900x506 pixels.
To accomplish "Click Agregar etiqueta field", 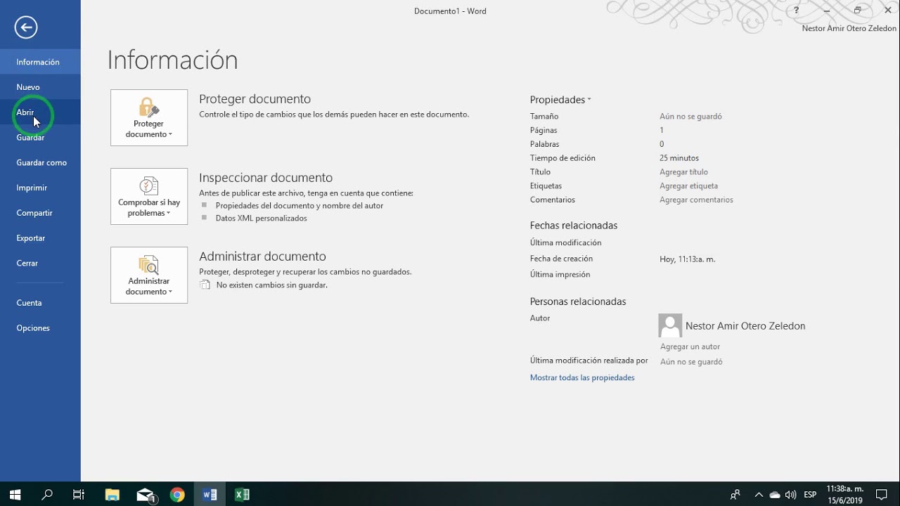I will pos(688,186).
